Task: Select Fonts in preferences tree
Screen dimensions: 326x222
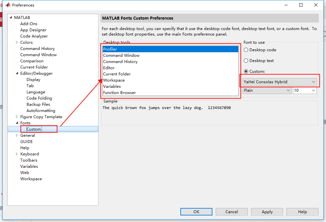Action: coord(25,123)
